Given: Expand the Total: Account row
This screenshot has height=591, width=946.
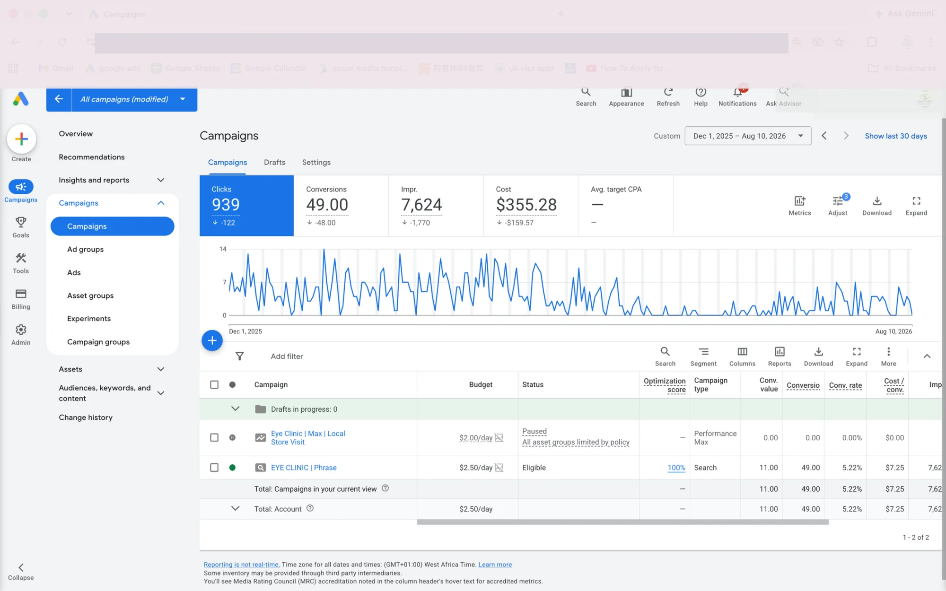Looking at the screenshot, I should pyautogui.click(x=235, y=509).
